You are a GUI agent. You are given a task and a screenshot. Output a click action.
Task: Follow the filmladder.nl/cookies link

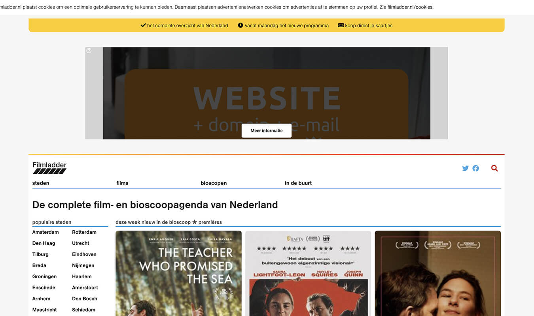(410, 7)
